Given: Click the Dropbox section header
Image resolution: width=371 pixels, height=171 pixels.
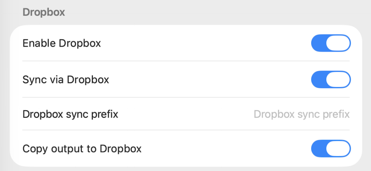Looking at the screenshot, I should (44, 12).
